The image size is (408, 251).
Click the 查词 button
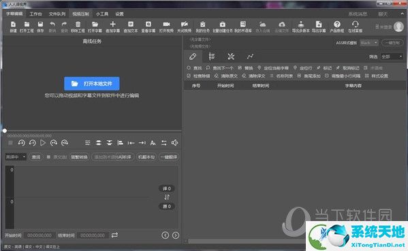pyautogui.click(x=36, y=157)
